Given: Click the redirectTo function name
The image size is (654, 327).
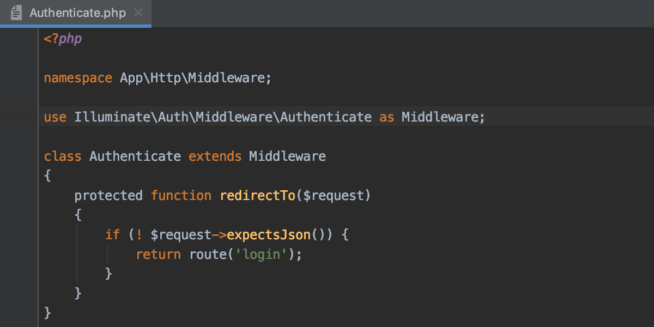Looking at the screenshot, I should [x=257, y=195].
